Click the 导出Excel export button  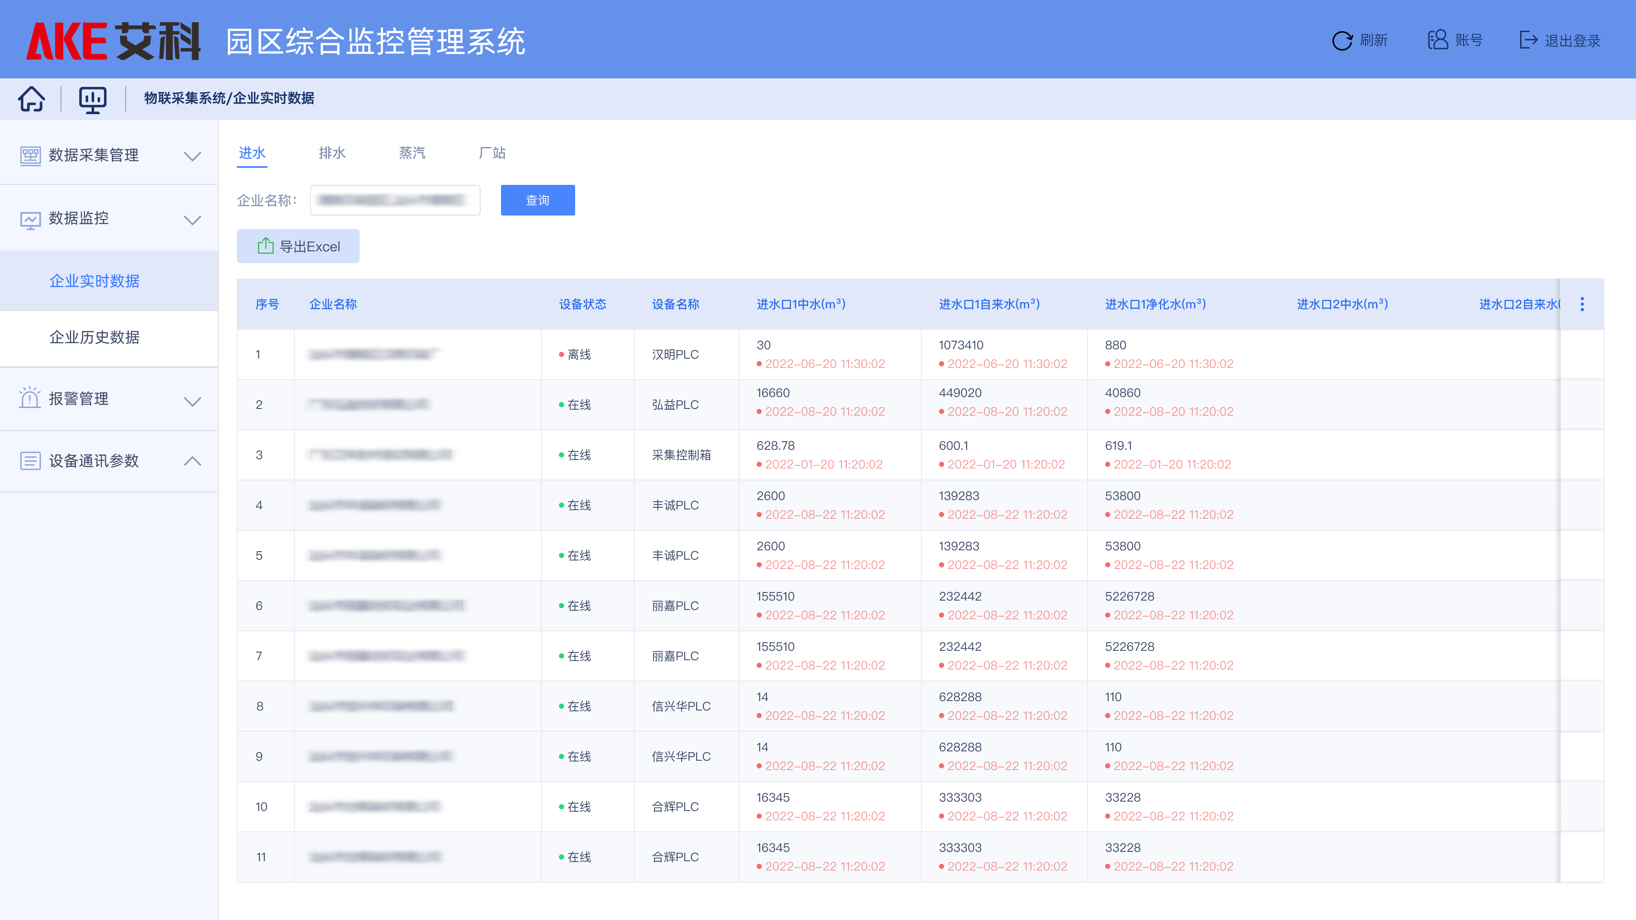pos(298,246)
